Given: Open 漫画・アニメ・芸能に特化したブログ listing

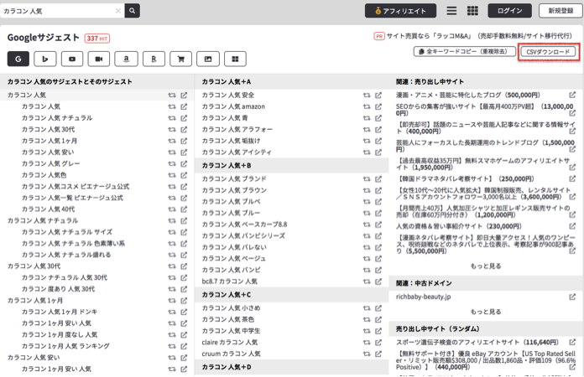Looking at the screenshot, I should click(468, 96).
